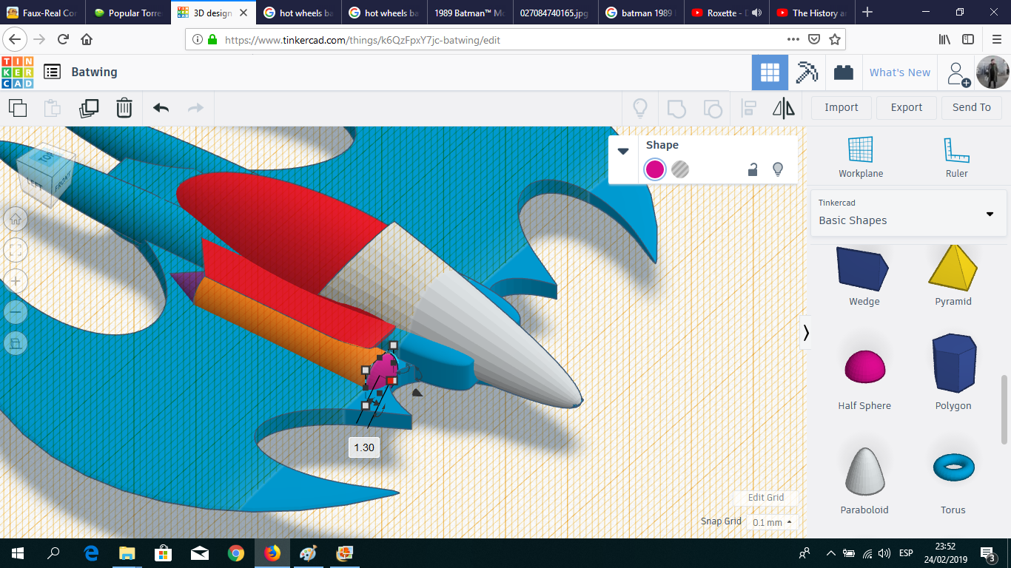
Task: Pick the Torus shape
Action: (953, 481)
